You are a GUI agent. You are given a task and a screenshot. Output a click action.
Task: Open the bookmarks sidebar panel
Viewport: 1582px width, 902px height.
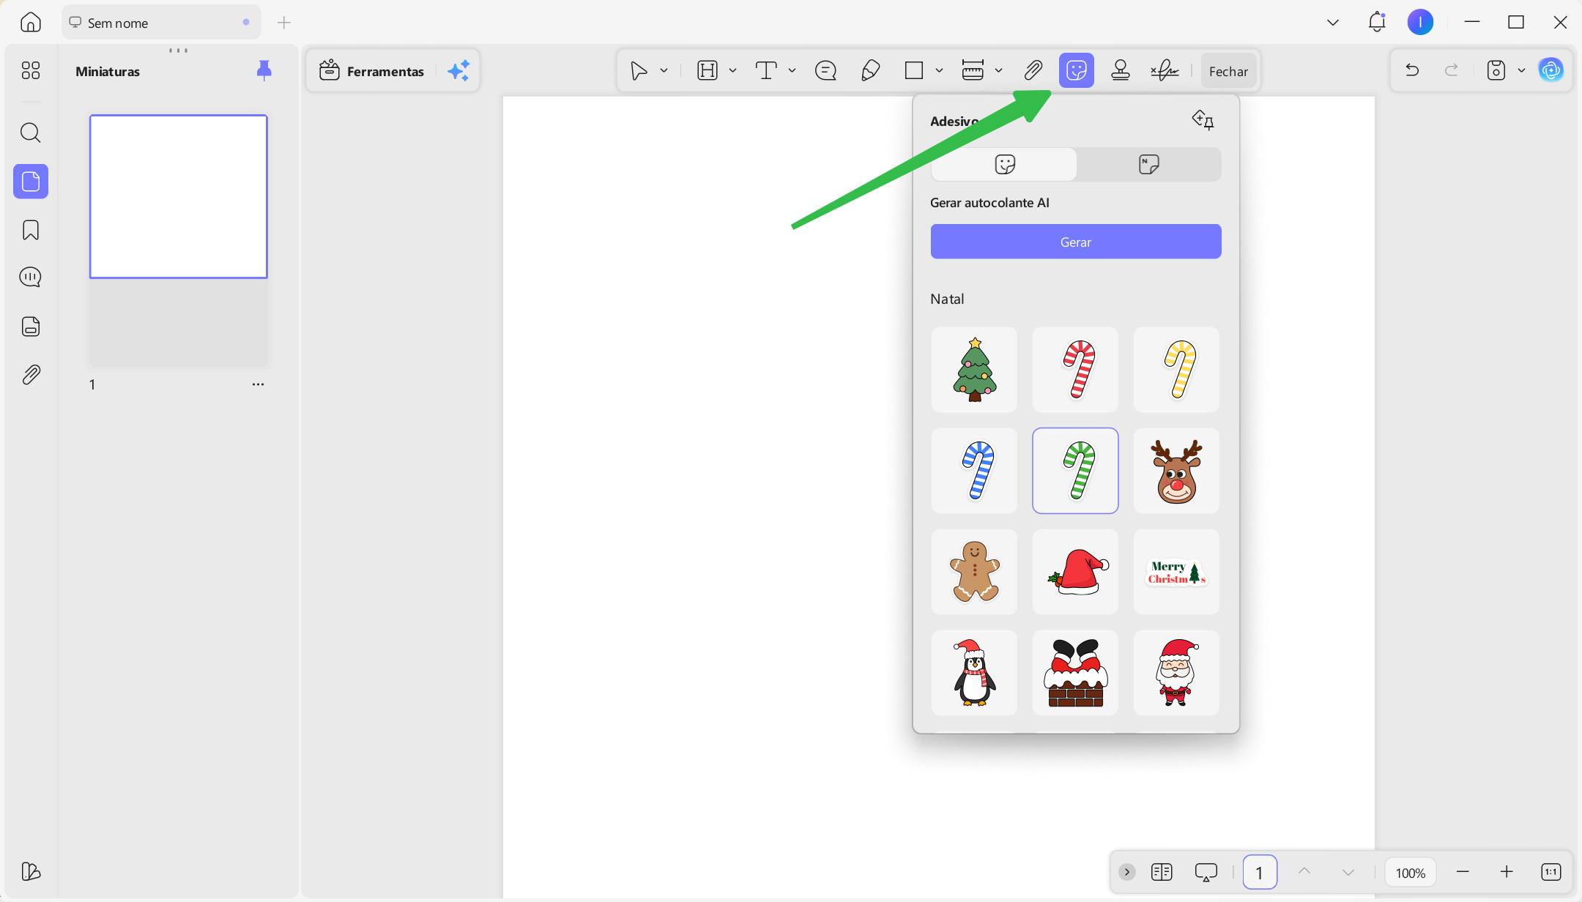tap(31, 230)
